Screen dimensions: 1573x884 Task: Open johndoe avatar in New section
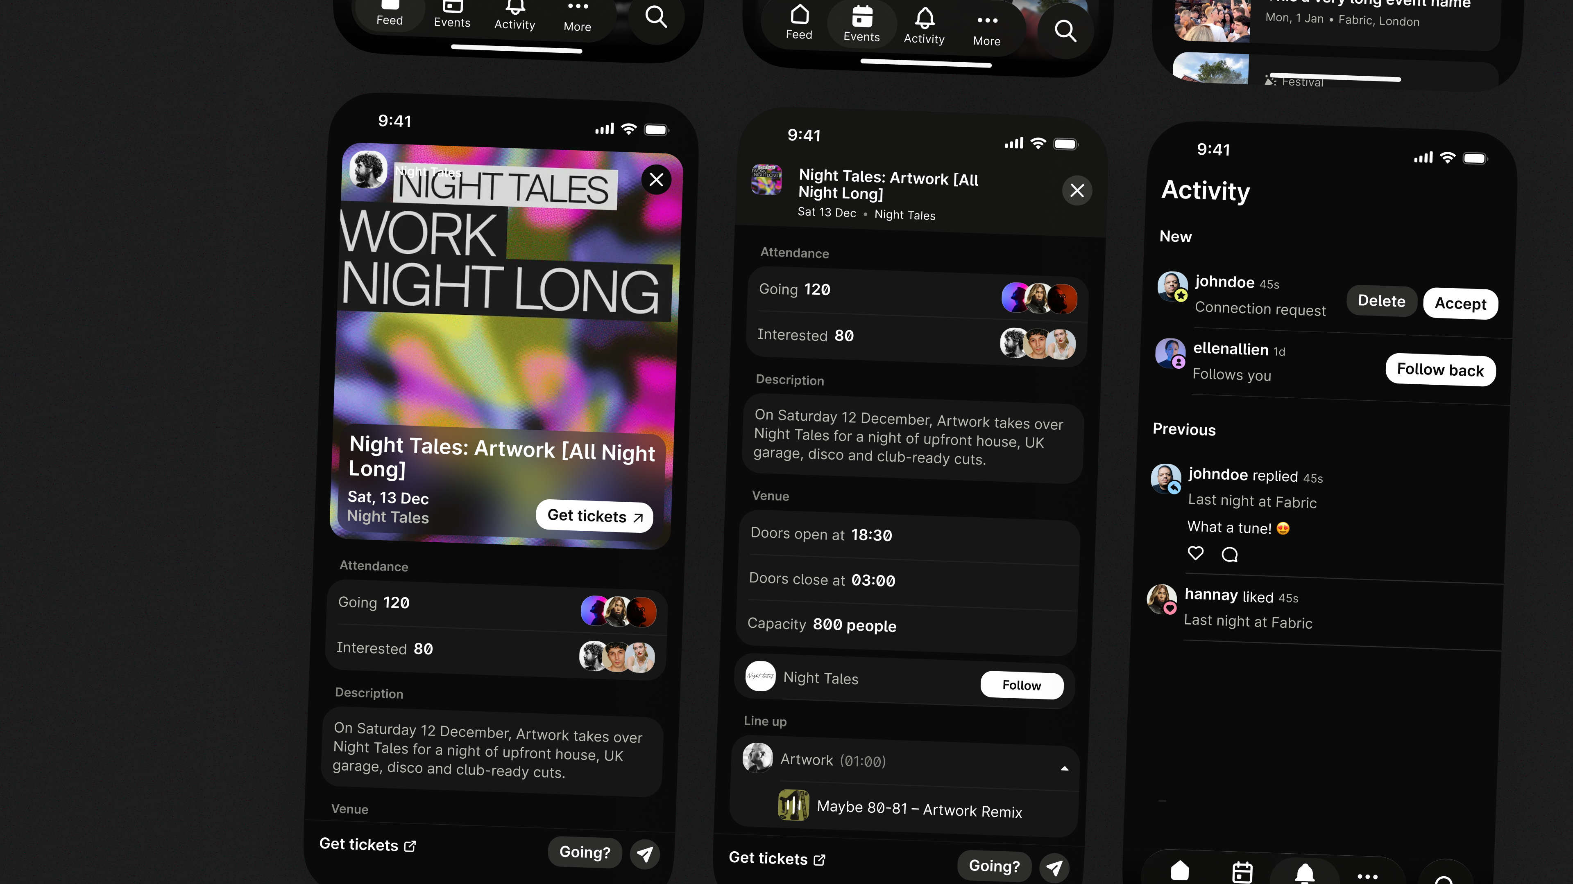pos(1172,286)
